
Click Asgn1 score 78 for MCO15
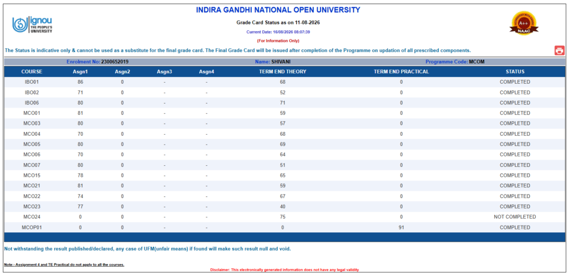coord(80,176)
